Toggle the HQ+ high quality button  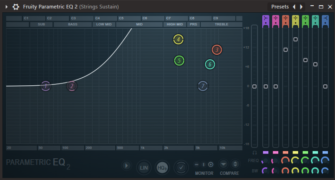coord(162,168)
